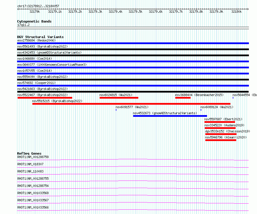Click right arrow end of coordinate ruler
The height and width of the screenshot is (214, 257).
pyautogui.click(x=248, y=9)
